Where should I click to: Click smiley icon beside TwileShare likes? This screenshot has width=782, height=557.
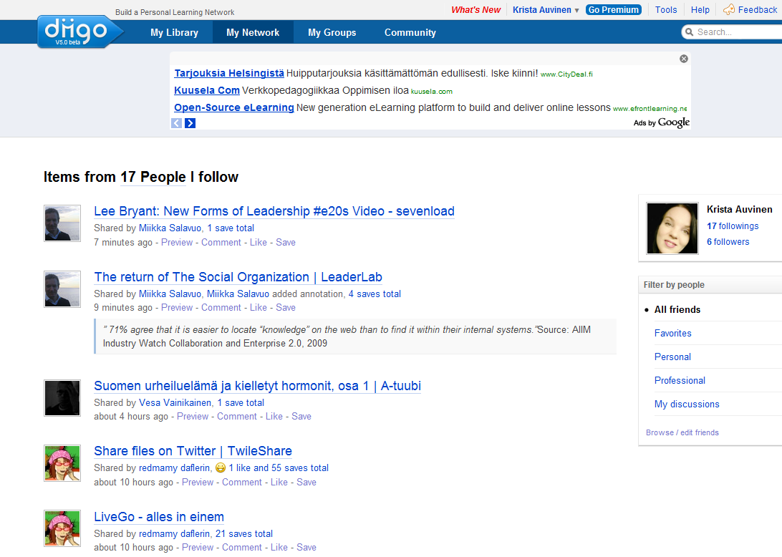click(x=221, y=468)
